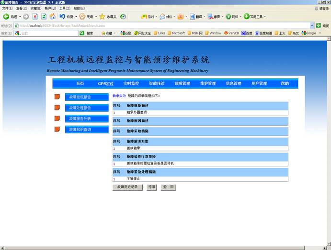Click orange icon beside 故障知识查询
Image resolution: width=331 pixels, height=250 pixels.
[x=57, y=129]
